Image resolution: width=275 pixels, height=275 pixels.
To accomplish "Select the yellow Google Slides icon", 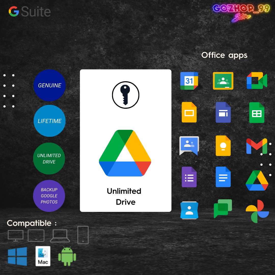I will [189, 112].
